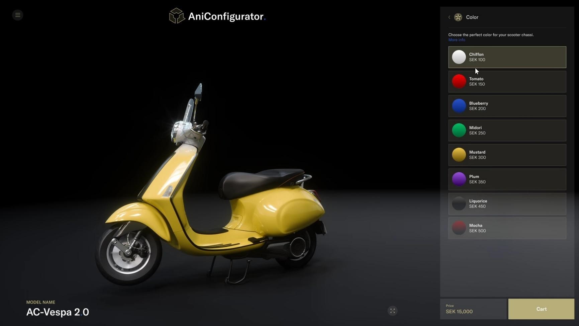Click the Price SEK 15,000 field

(473, 309)
